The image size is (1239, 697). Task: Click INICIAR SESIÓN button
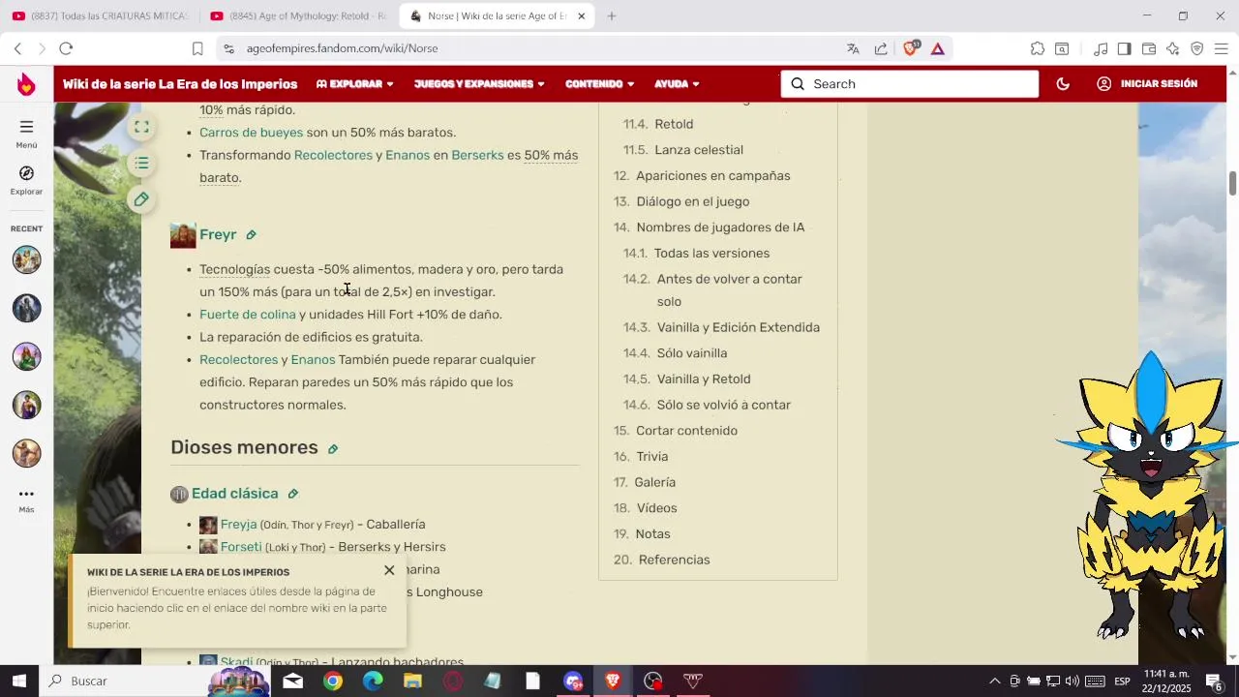1147,84
